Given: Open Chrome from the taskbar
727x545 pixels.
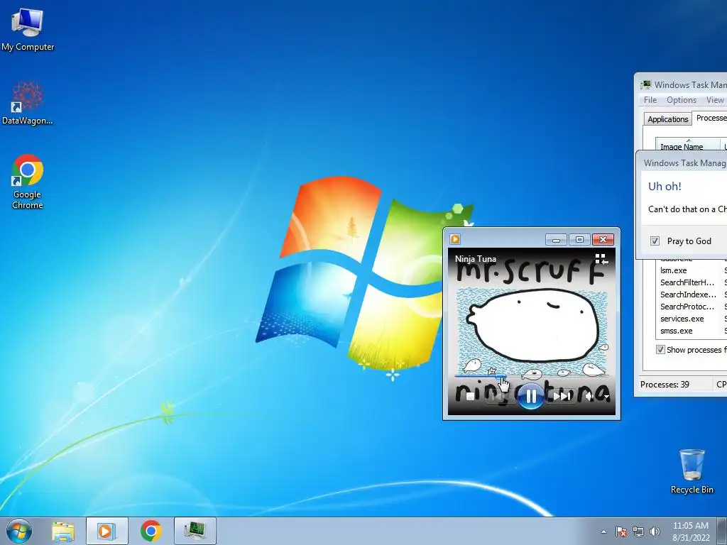Looking at the screenshot, I should [151, 531].
